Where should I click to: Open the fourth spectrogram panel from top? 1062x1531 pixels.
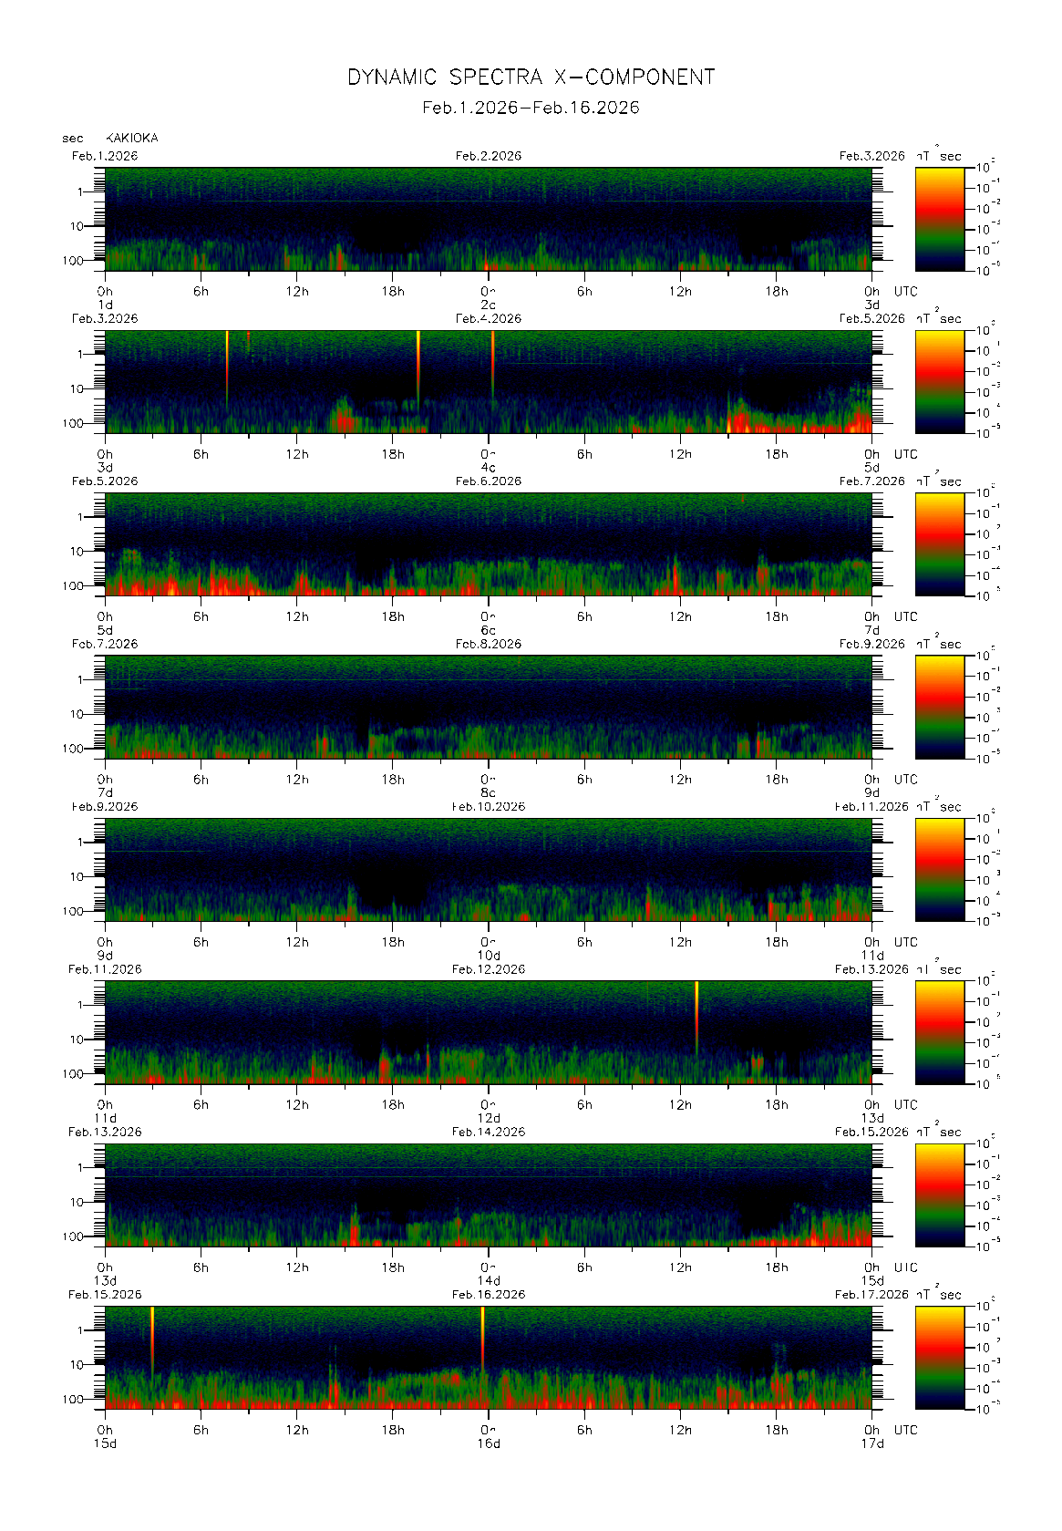click(x=488, y=707)
